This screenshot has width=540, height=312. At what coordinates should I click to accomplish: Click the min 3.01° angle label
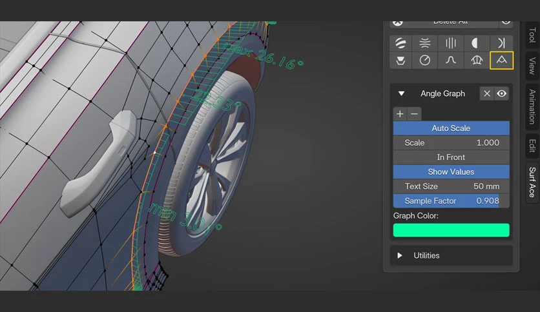tap(186, 219)
